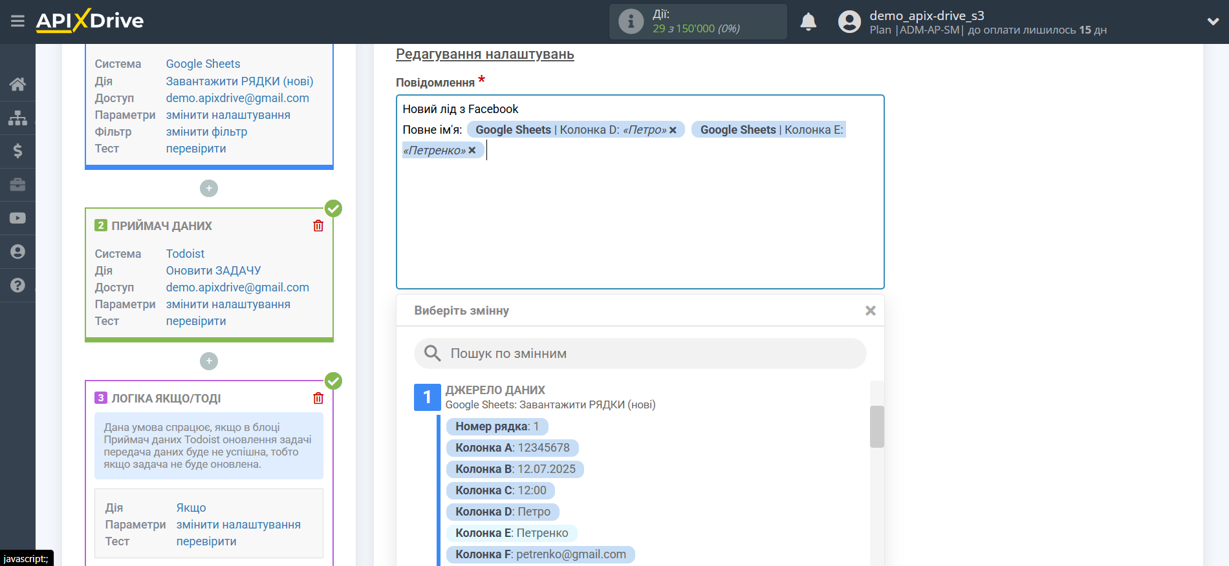Click the Якщо action link
Viewport: 1229px width, 566px height.
pos(191,508)
